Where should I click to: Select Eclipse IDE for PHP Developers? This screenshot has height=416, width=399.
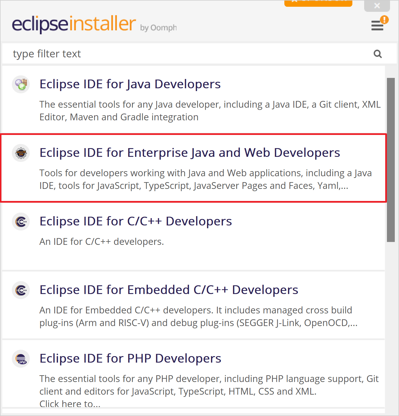pyautogui.click(x=130, y=358)
